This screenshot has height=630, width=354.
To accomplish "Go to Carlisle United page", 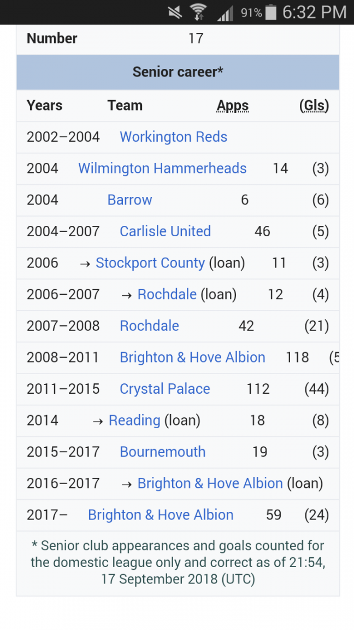I will pyautogui.click(x=165, y=231).
